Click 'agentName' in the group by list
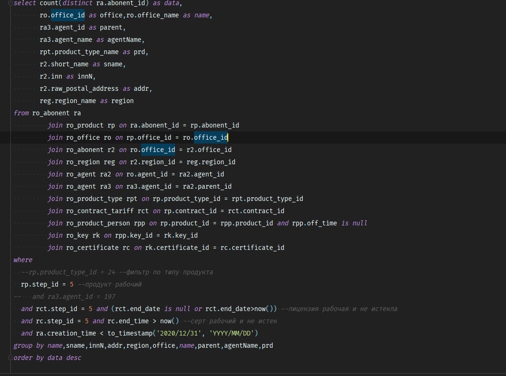Viewport: 506px width, 376px height. pyautogui.click(x=241, y=346)
